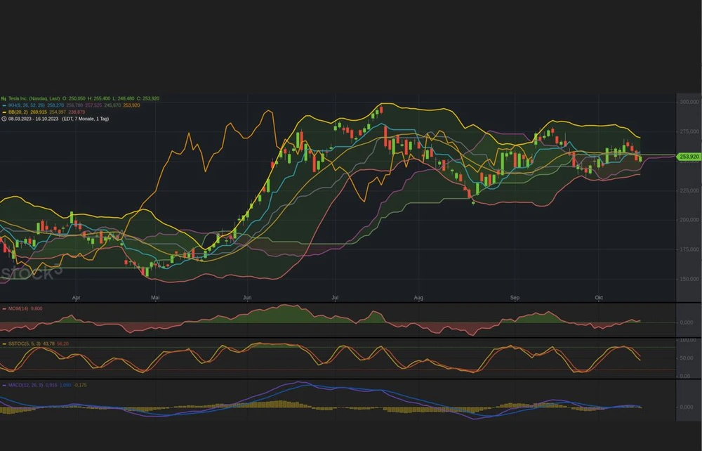Click the 200,000 level on price axis
Viewport: 702px width, 451px height.
click(689, 220)
